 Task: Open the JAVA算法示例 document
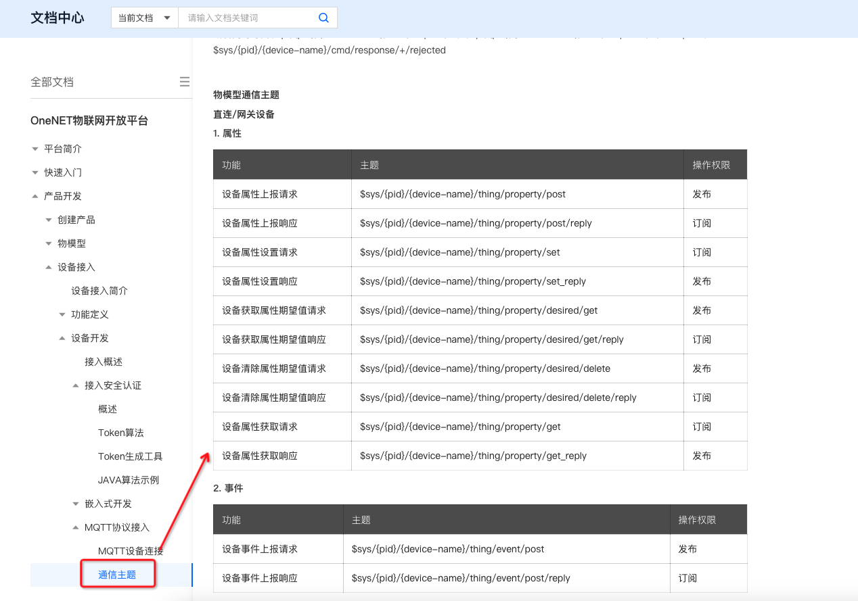pos(129,480)
